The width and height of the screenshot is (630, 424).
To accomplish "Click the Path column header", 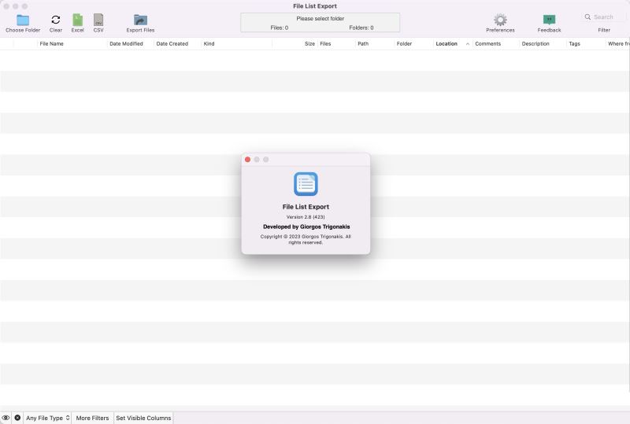I will pyautogui.click(x=363, y=44).
